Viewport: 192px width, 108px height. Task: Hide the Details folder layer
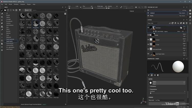coord(148,35)
